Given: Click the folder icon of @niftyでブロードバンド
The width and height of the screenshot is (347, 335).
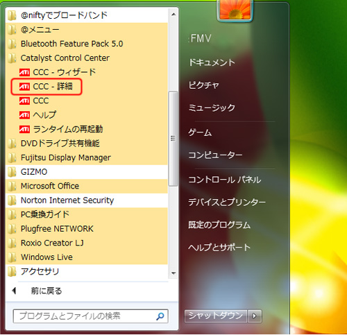Looking at the screenshot, I should 12,15.
